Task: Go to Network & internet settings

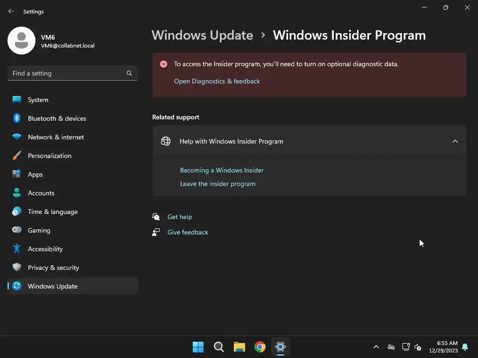Action: [73, 137]
